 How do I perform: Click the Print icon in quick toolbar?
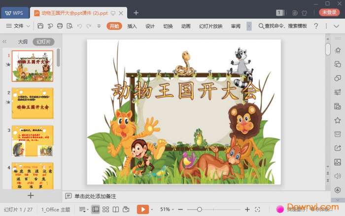60,26
